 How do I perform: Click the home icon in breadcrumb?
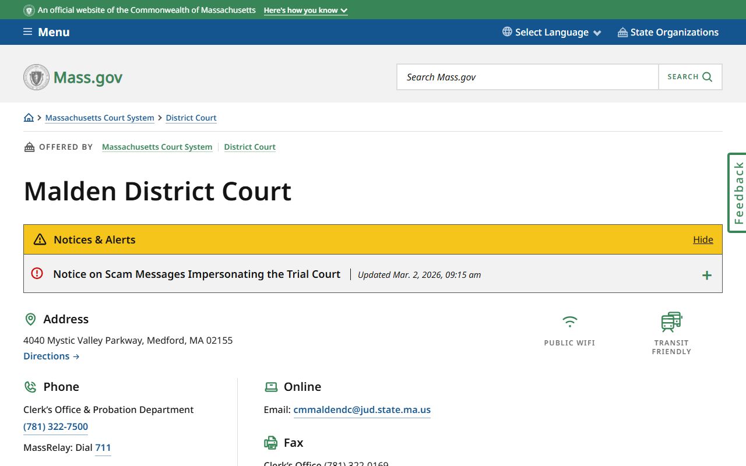(x=29, y=118)
